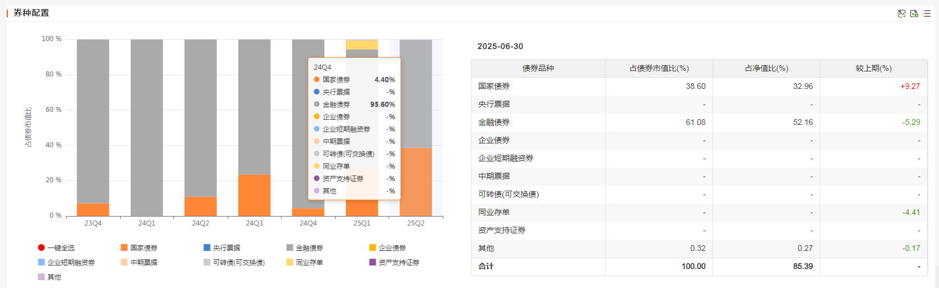This screenshot has width=939, height=288.
Task: Click the 38.60 market value cell
Action: point(696,86)
